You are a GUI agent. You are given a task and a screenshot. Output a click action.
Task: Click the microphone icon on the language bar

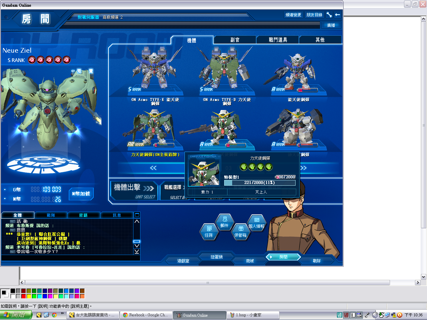(367, 315)
